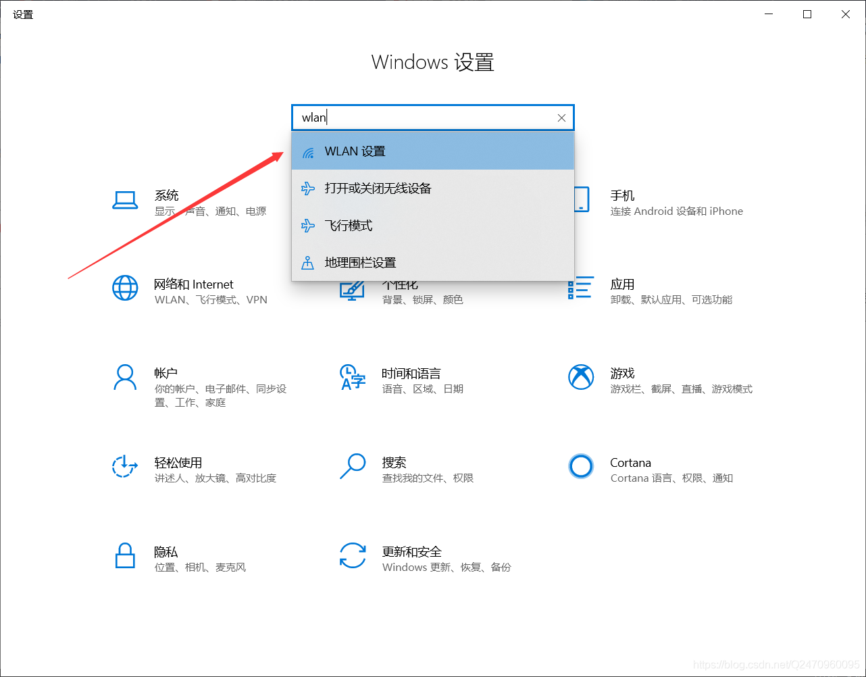Click the text 连接 Android 设备和 iPhone

(x=677, y=211)
